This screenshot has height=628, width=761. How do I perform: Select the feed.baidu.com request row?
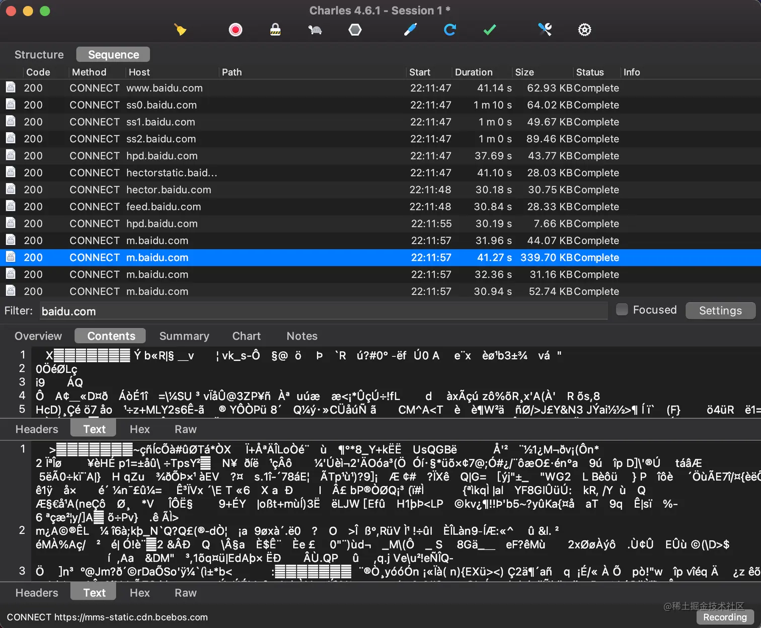pyautogui.click(x=380, y=206)
